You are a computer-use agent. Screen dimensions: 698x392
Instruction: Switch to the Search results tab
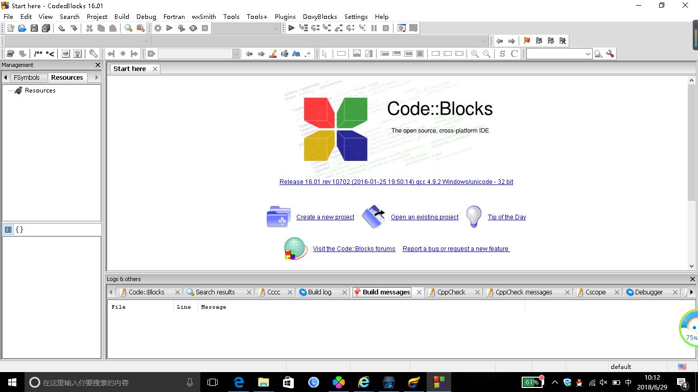click(x=215, y=292)
